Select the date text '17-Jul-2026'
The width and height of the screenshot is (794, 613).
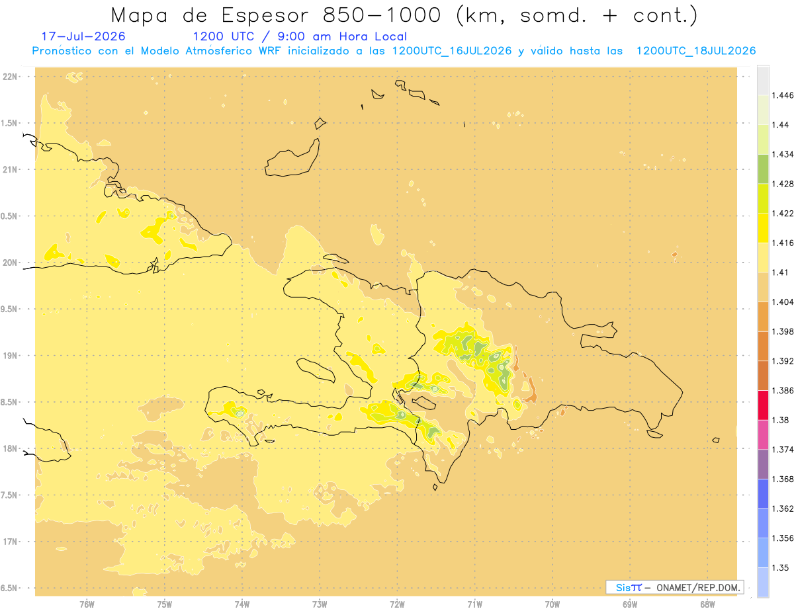tap(83, 36)
